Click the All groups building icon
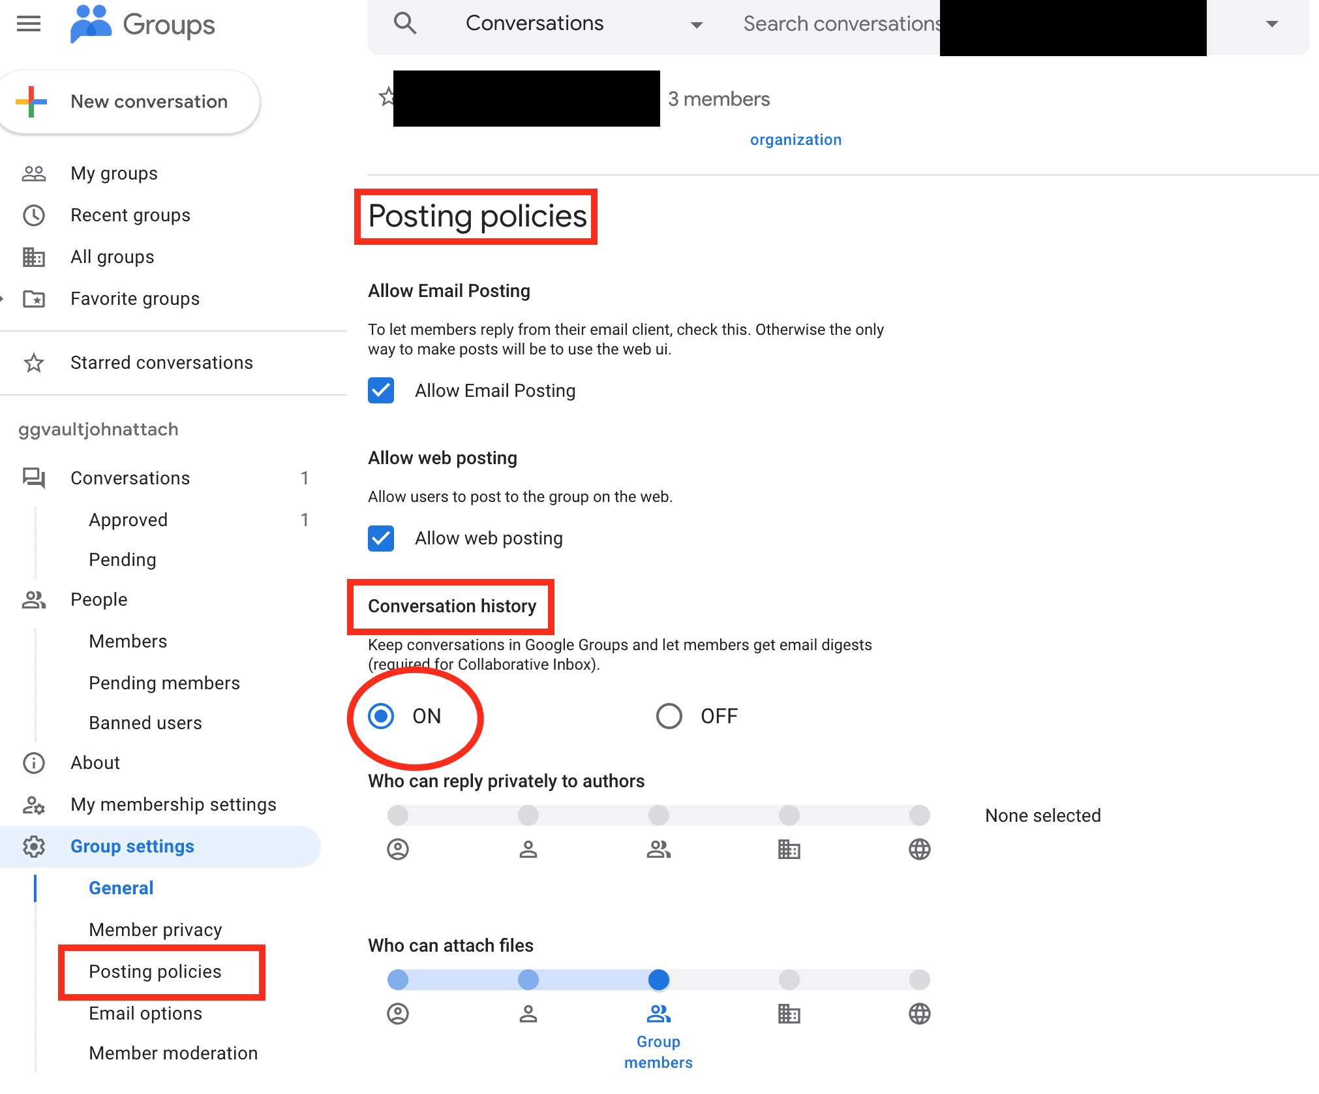The width and height of the screenshot is (1319, 1094). (34, 257)
